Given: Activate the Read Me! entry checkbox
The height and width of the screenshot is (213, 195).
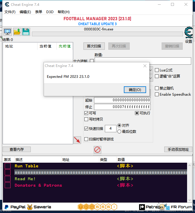Looking at the screenshot, I should point(8,179).
